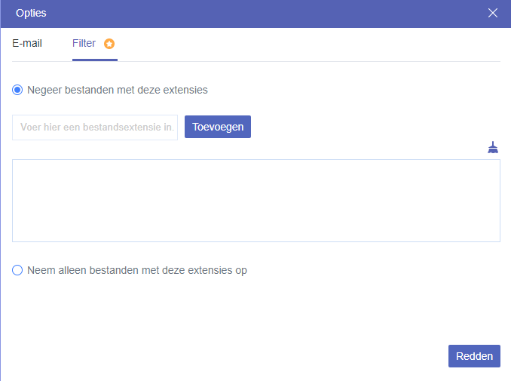Screen dimensions: 511x381
Task: Click the 'Opties' title text
Action: [31, 13]
